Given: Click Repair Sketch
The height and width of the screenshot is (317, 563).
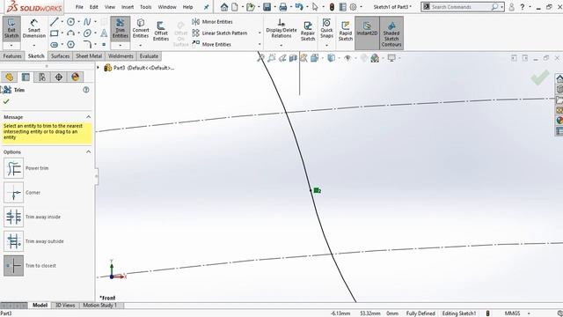Looking at the screenshot, I should click(x=308, y=31).
